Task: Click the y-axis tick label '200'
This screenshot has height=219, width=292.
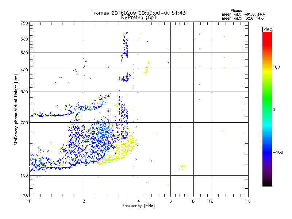Action: 24,123
